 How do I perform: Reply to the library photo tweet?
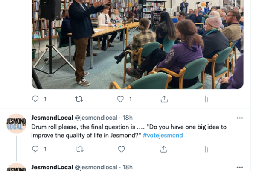(35, 99)
